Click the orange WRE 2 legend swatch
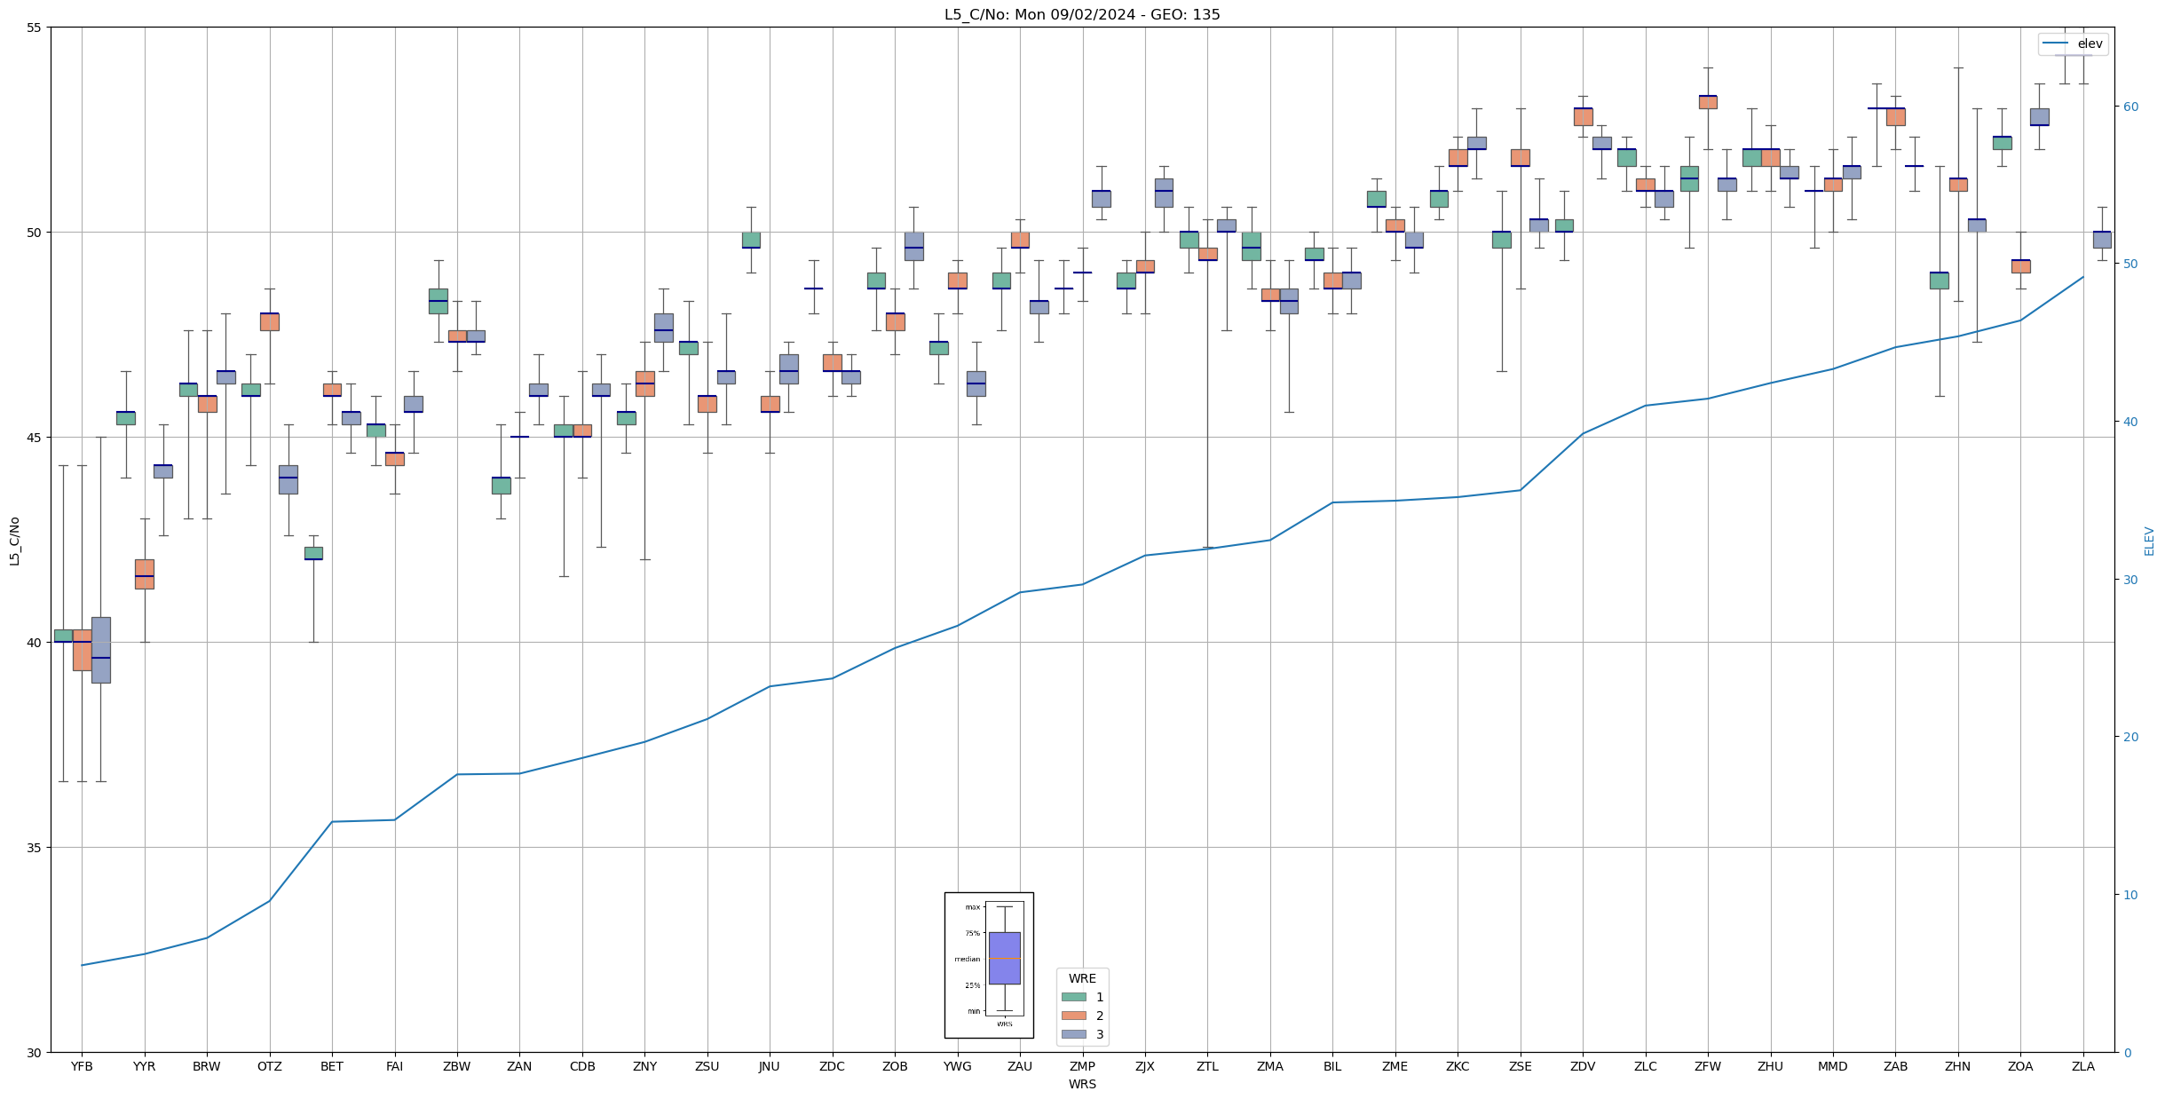Screen dimensions: 2165x1099 [1073, 1016]
